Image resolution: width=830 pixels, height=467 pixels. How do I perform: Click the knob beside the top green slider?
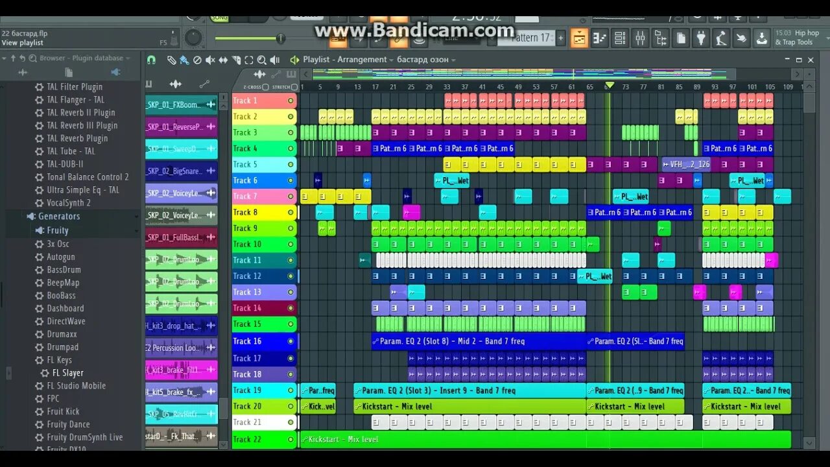(194, 38)
